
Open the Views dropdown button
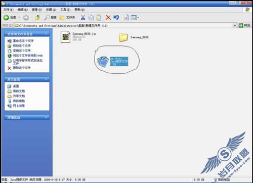tap(135, 18)
